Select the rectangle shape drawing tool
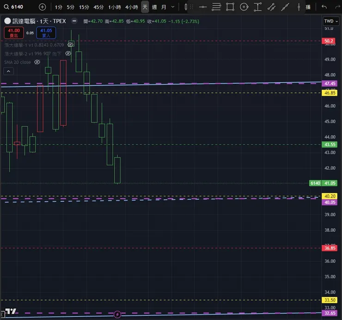The width and height of the screenshot is (342, 320). [230, 7]
